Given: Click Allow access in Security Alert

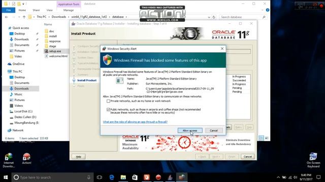Looking at the screenshot, I should click(x=190, y=130).
